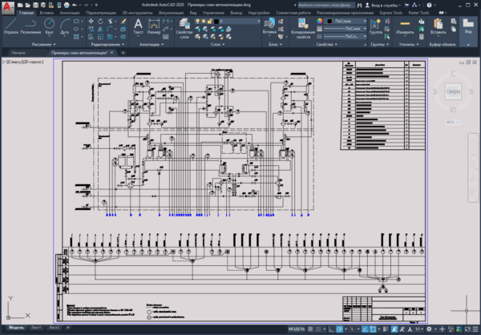Select the Отрезок line tool
The image size is (481, 335).
[11, 26]
